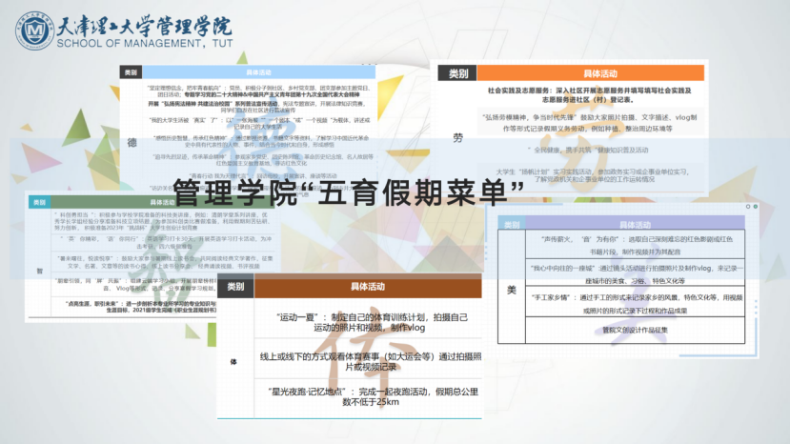Click the university circular emblem logo
This screenshot has height=444, width=790.
click(x=34, y=31)
